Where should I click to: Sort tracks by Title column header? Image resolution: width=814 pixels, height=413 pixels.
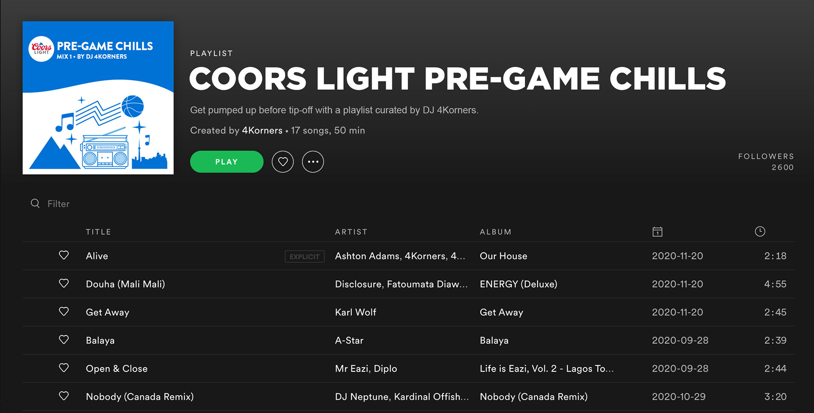tap(98, 232)
